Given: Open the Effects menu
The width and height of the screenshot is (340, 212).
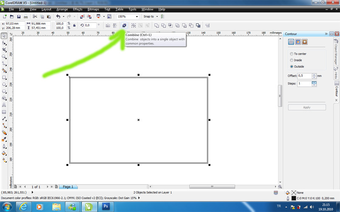Looking at the screenshot, I should pos(77,9).
